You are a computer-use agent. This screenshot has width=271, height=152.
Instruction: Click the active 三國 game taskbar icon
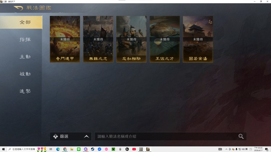pos(148,149)
